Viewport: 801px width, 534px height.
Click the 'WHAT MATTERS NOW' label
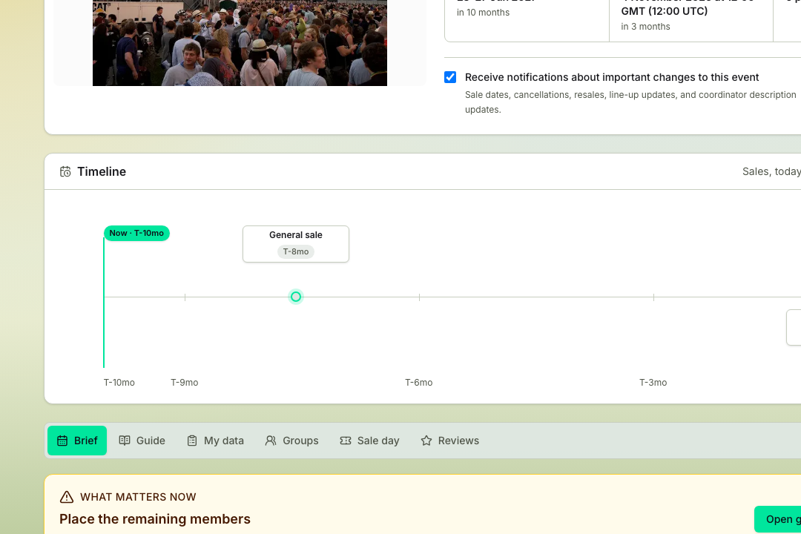138,497
